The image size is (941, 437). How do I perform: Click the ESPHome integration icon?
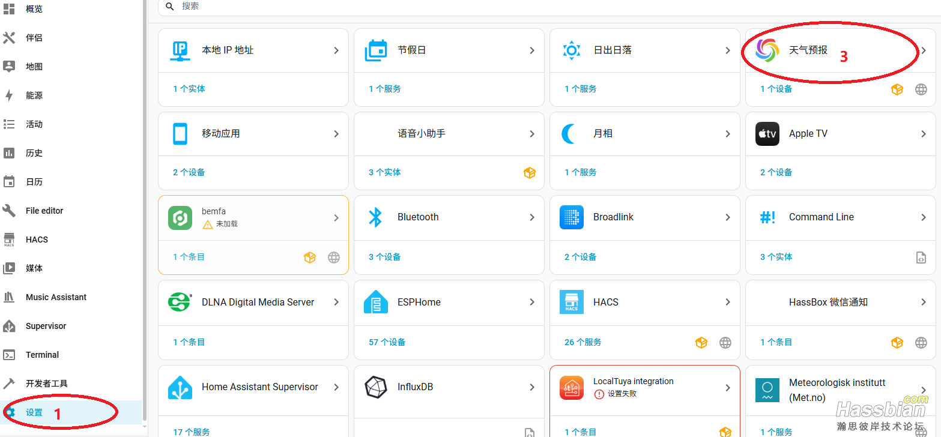tap(376, 302)
